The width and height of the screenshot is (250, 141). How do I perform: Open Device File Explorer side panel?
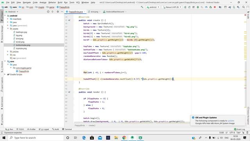(x=248, y=116)
